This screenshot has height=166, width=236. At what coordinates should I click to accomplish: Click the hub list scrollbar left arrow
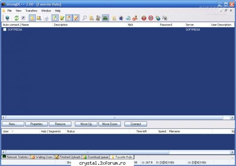point(3,117)
